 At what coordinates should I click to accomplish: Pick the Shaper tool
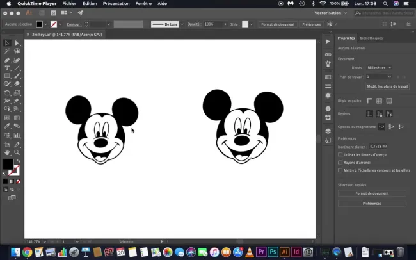coord(7,84)
